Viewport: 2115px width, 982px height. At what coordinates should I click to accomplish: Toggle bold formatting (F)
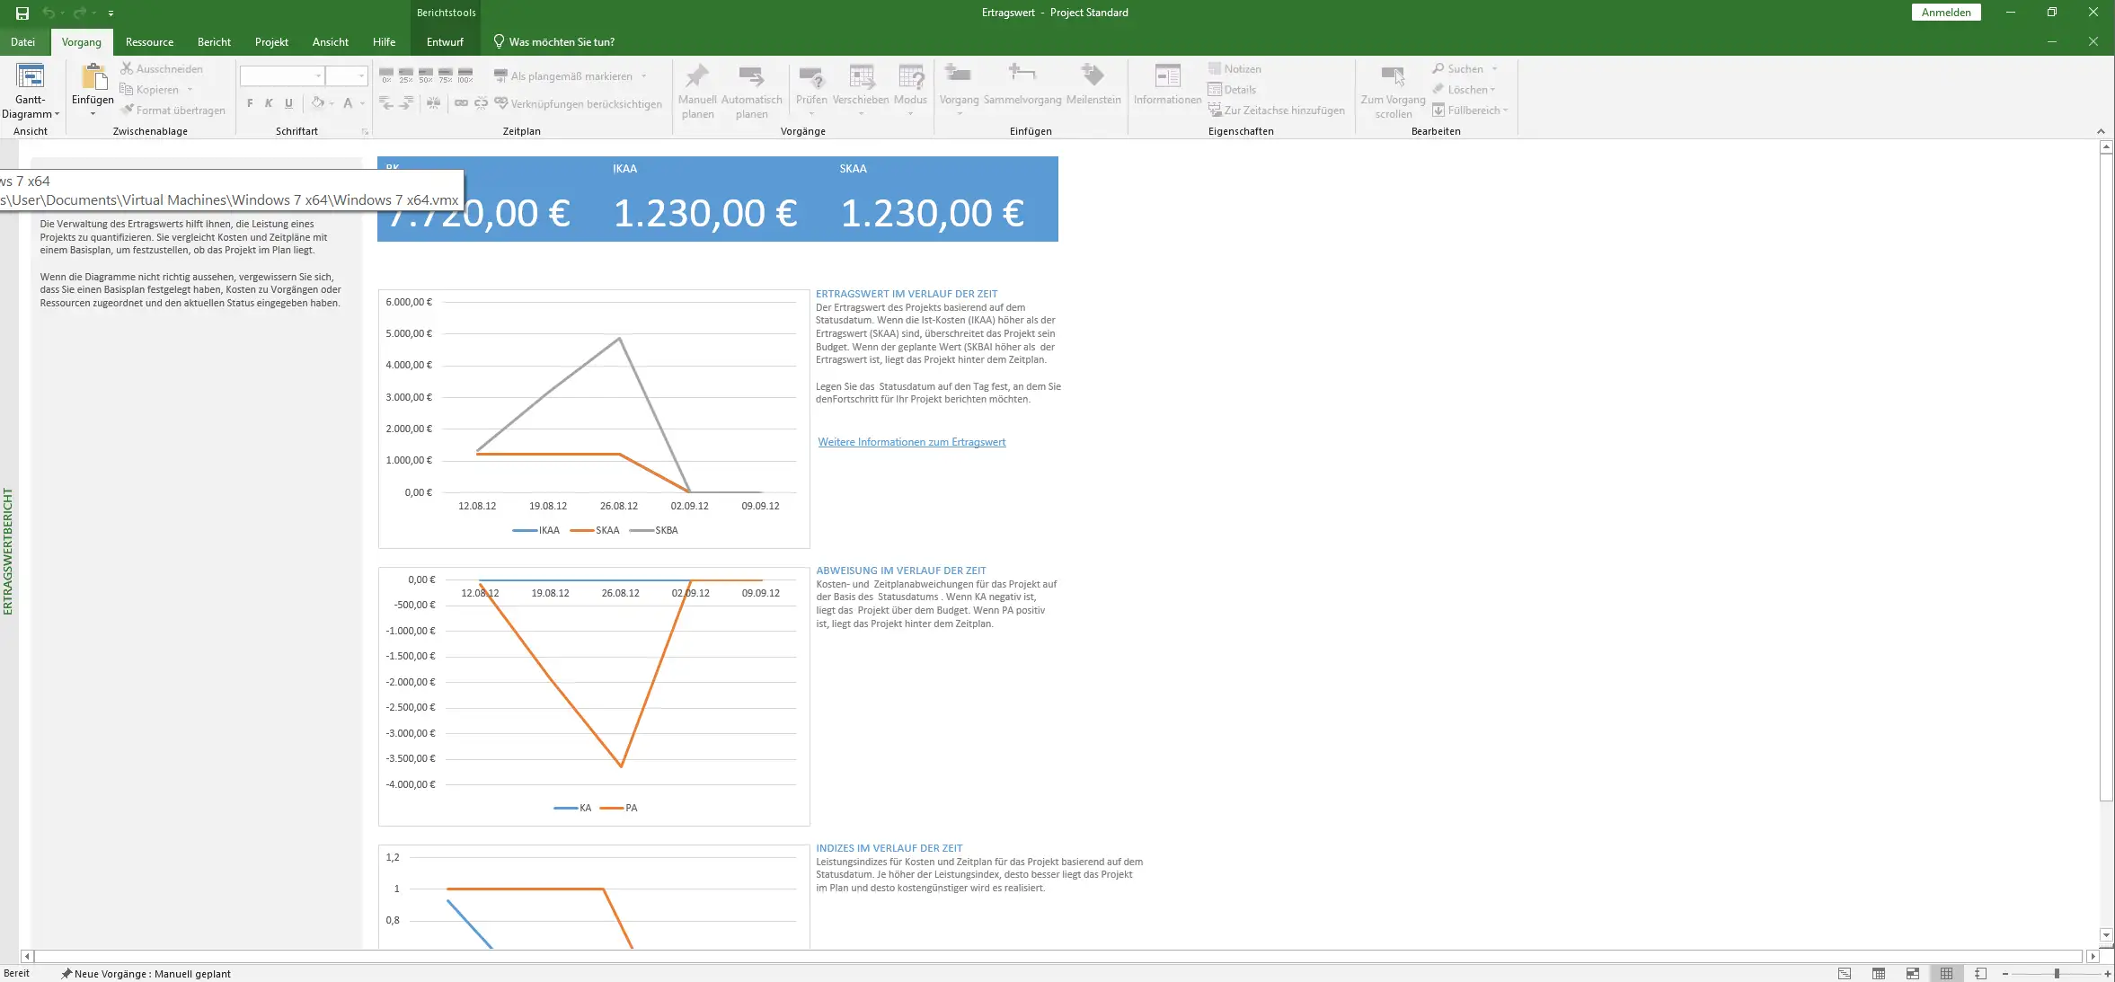[250, 103]
